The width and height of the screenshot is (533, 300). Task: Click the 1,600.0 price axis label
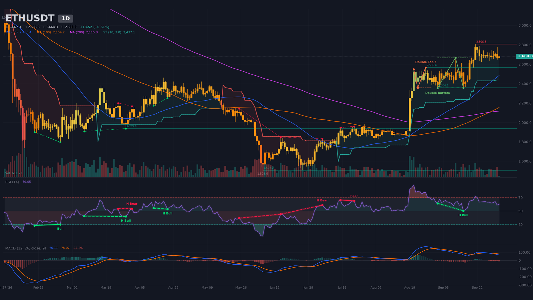[x=525, y=162]
